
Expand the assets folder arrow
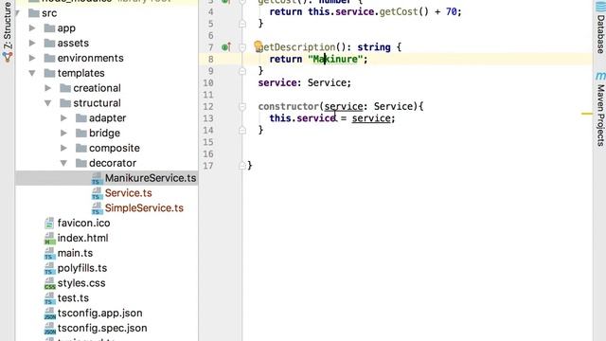[x=32, y=44]
